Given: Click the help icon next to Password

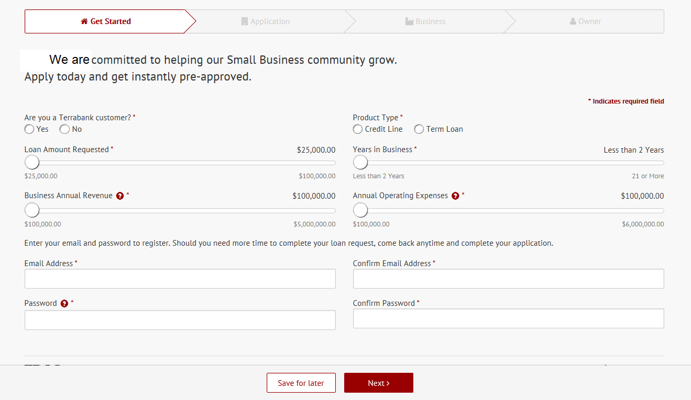Looking at the screenshot, I should pos(64,304).
